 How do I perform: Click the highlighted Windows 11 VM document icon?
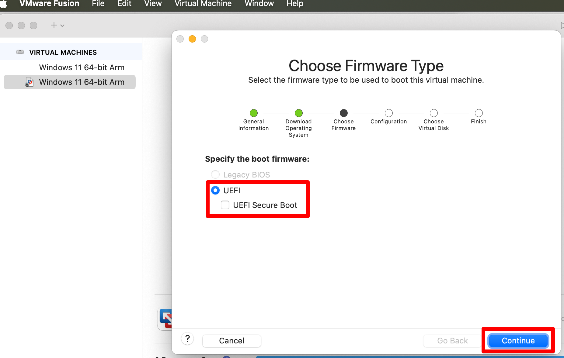click(29, 82)
